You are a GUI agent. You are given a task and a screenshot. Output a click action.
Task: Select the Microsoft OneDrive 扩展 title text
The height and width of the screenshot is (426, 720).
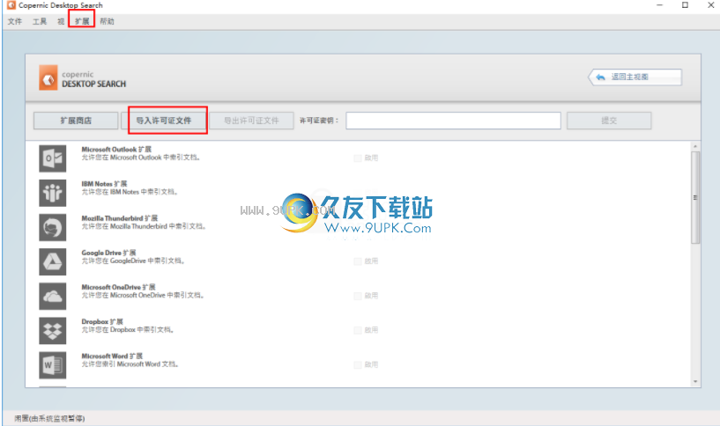(x=118, y=287)
